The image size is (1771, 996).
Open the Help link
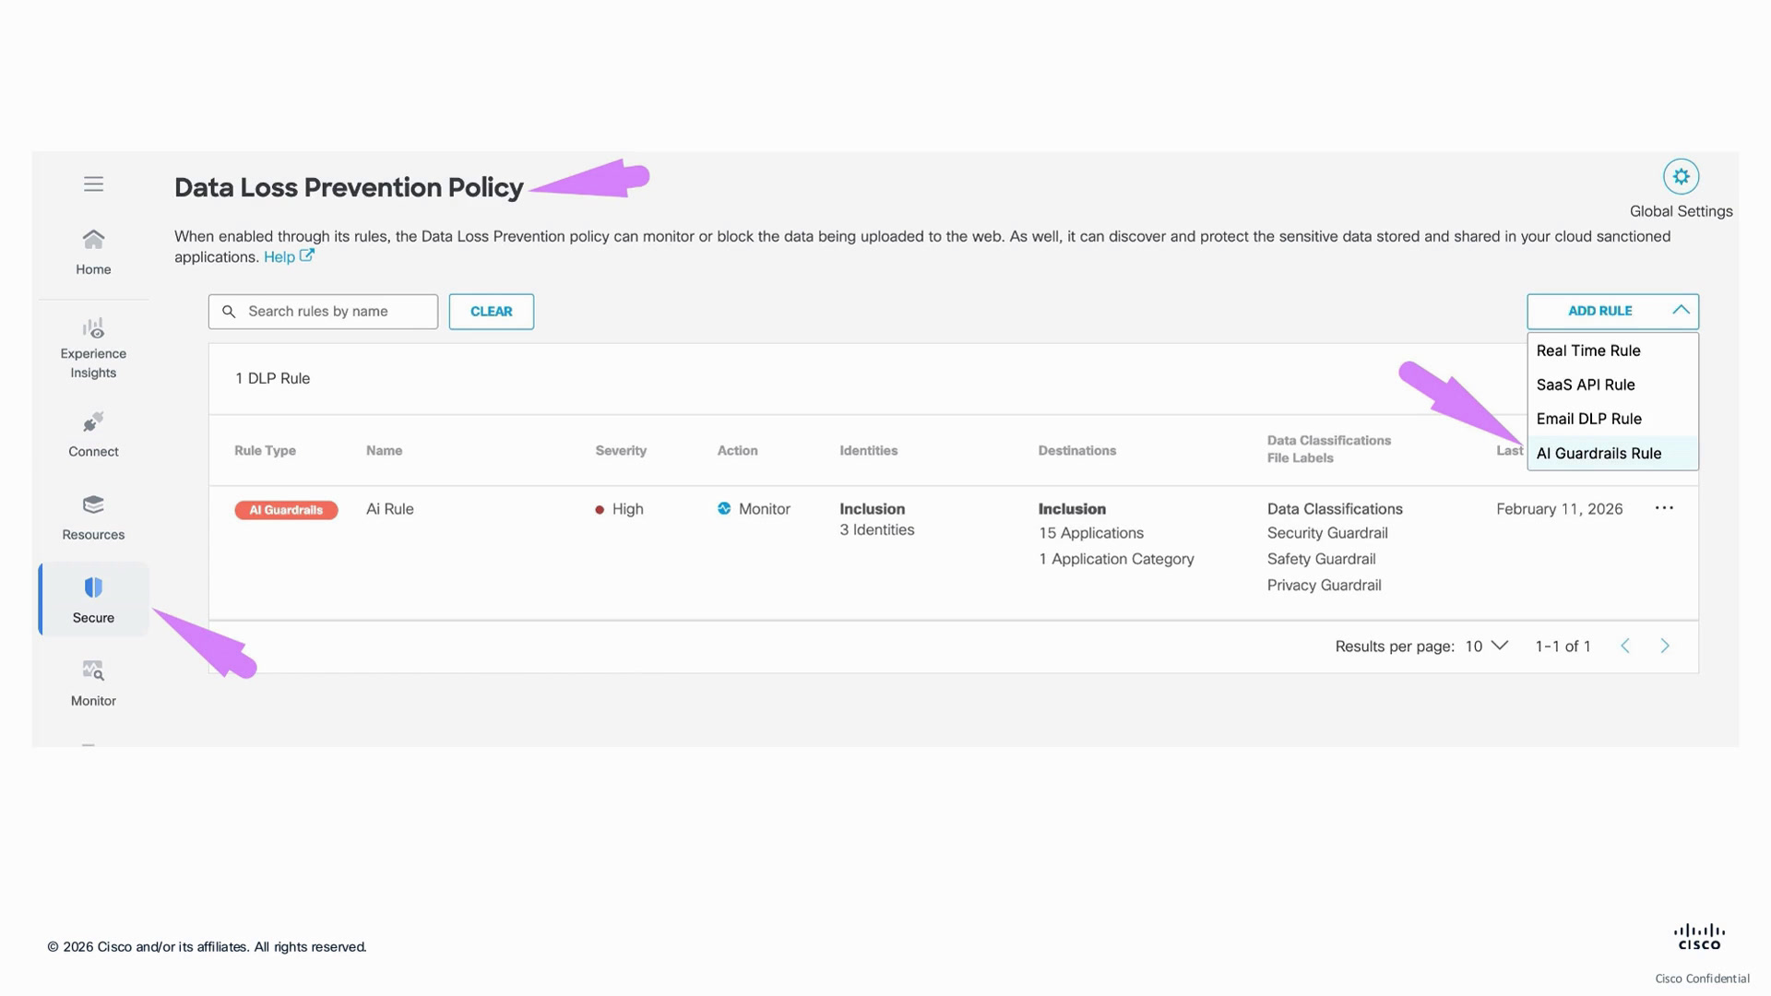coord(279,257)
